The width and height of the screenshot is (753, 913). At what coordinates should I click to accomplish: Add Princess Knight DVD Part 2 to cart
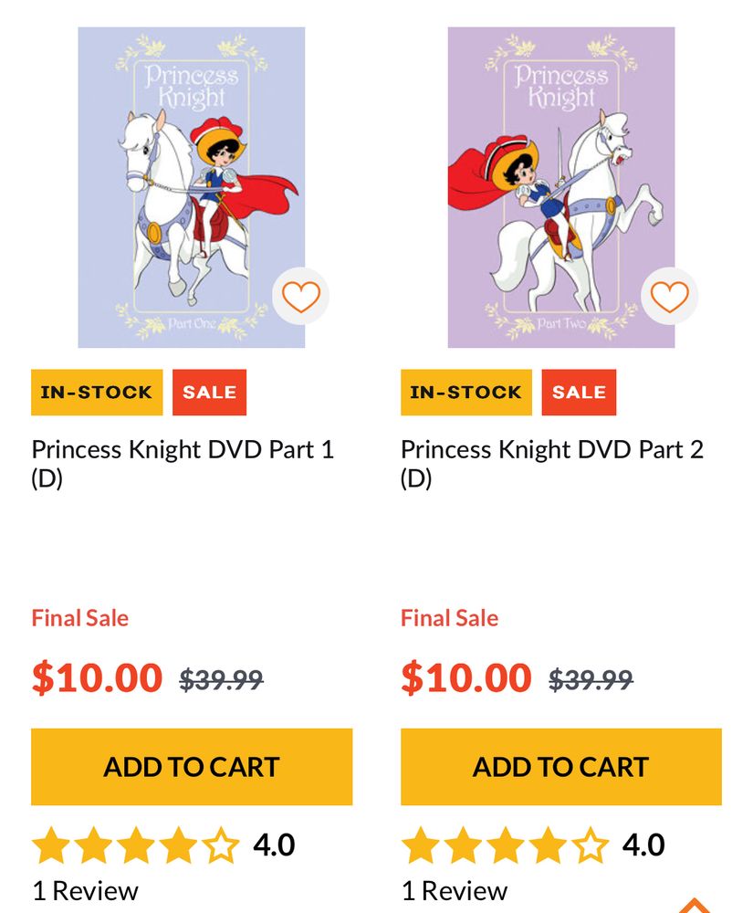560,766
